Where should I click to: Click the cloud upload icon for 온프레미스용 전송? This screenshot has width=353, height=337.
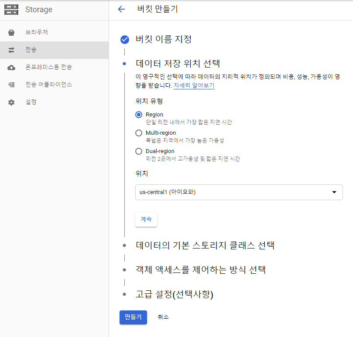[11, 68]
